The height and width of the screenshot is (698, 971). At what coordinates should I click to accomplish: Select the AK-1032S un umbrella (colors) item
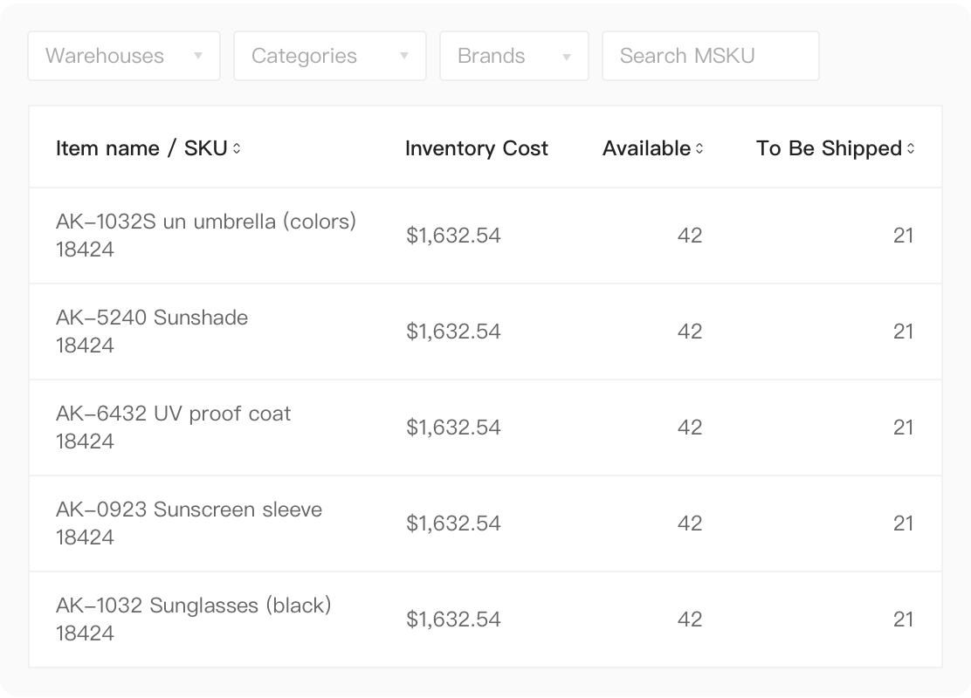click(x=205, y=222)
